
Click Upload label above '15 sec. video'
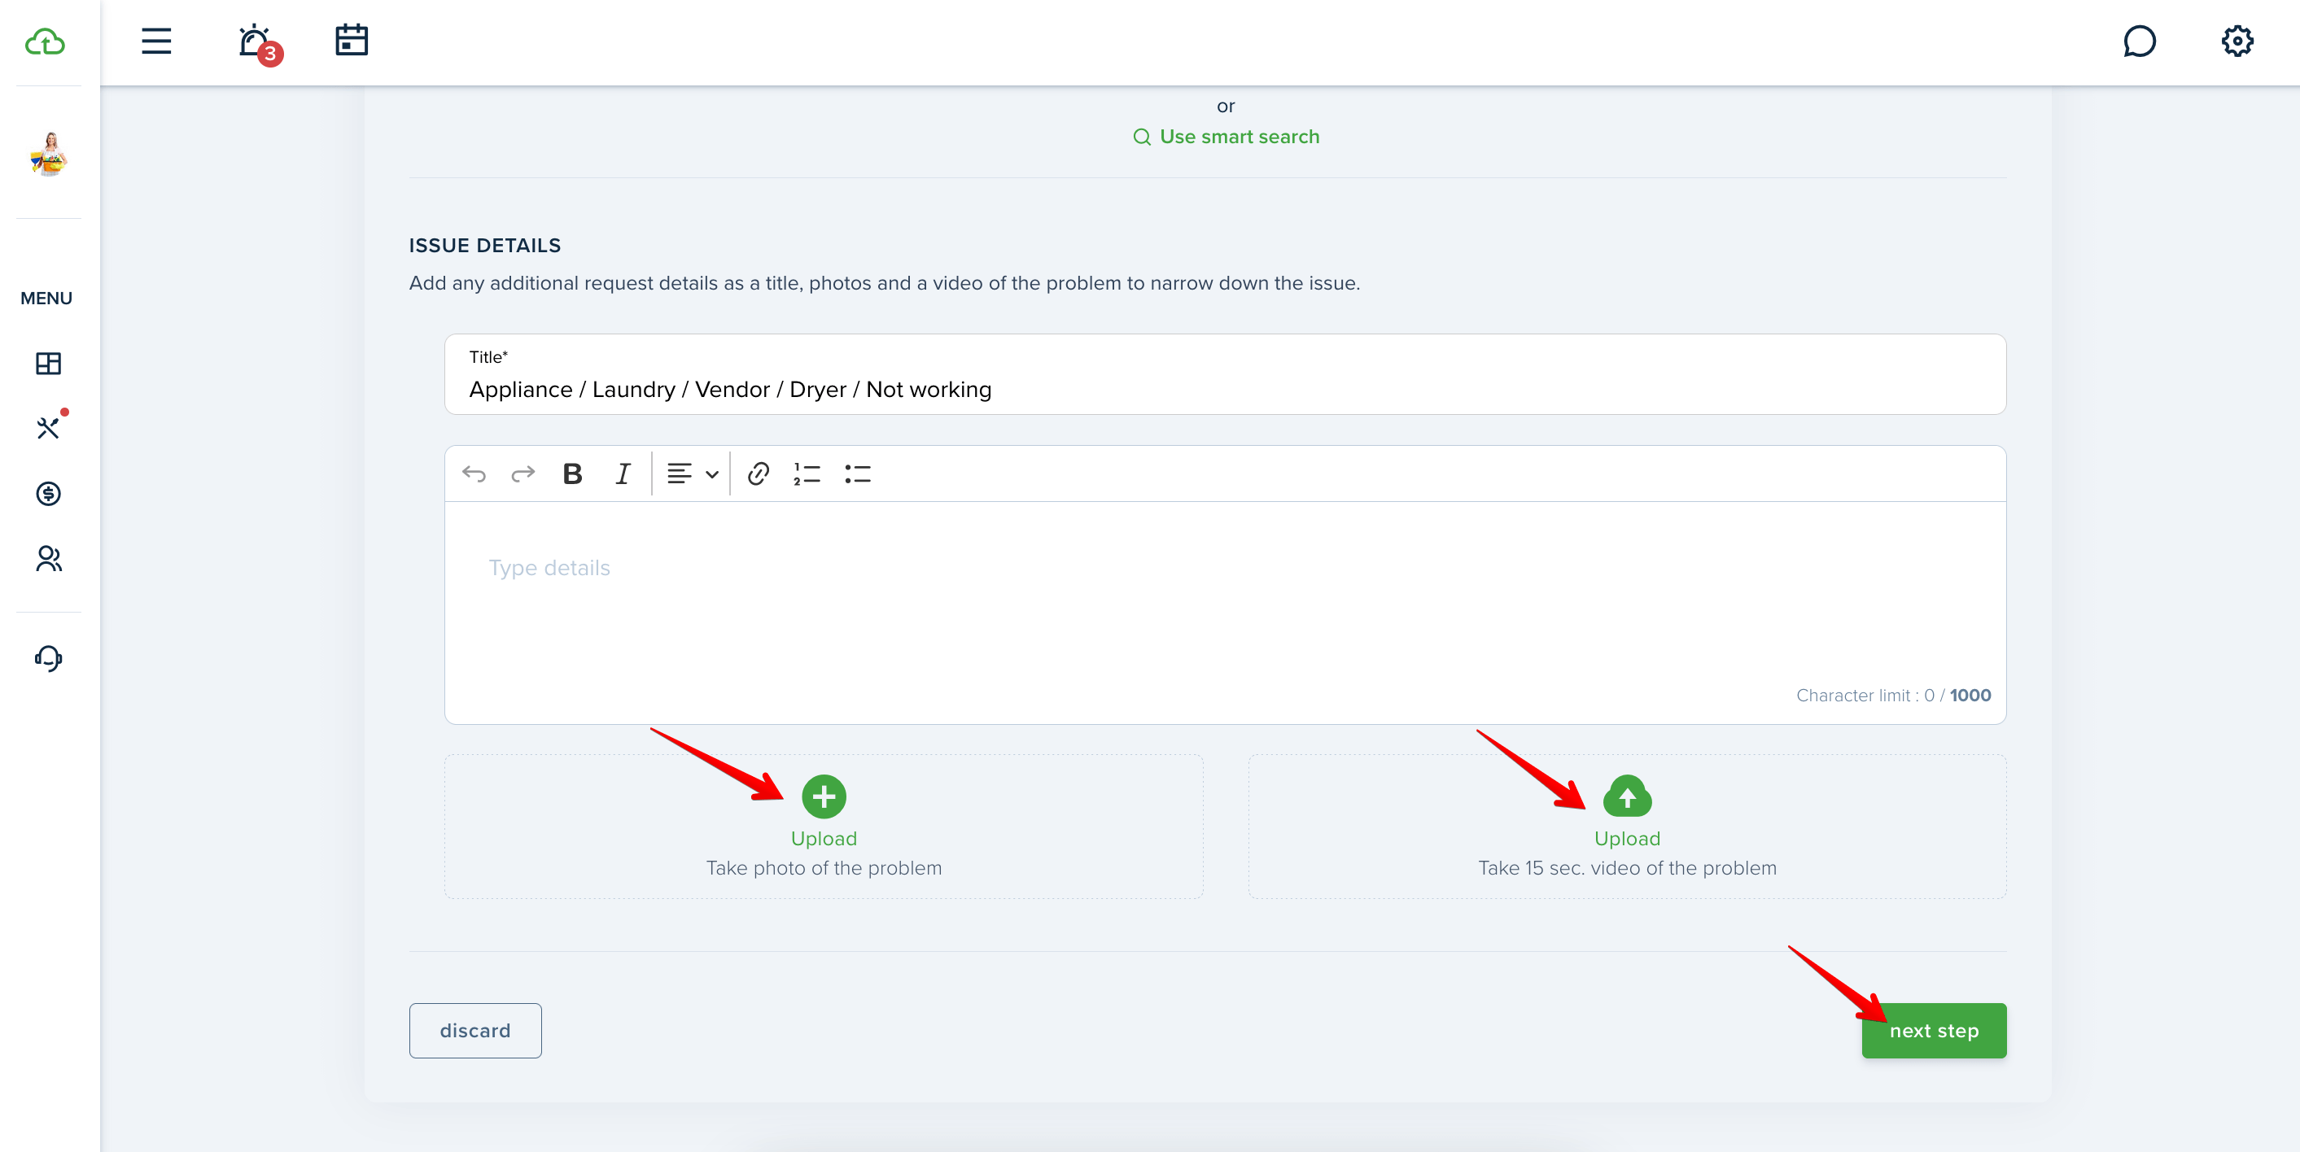1627,839
